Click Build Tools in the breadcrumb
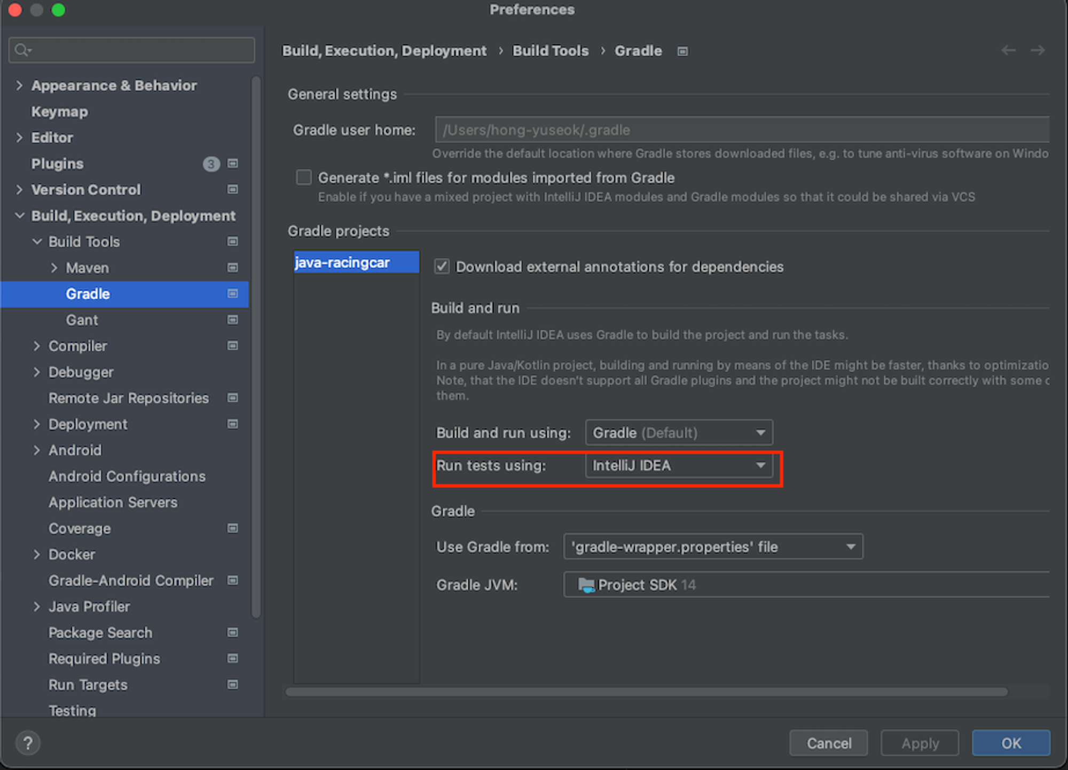 tap(551, 51)
